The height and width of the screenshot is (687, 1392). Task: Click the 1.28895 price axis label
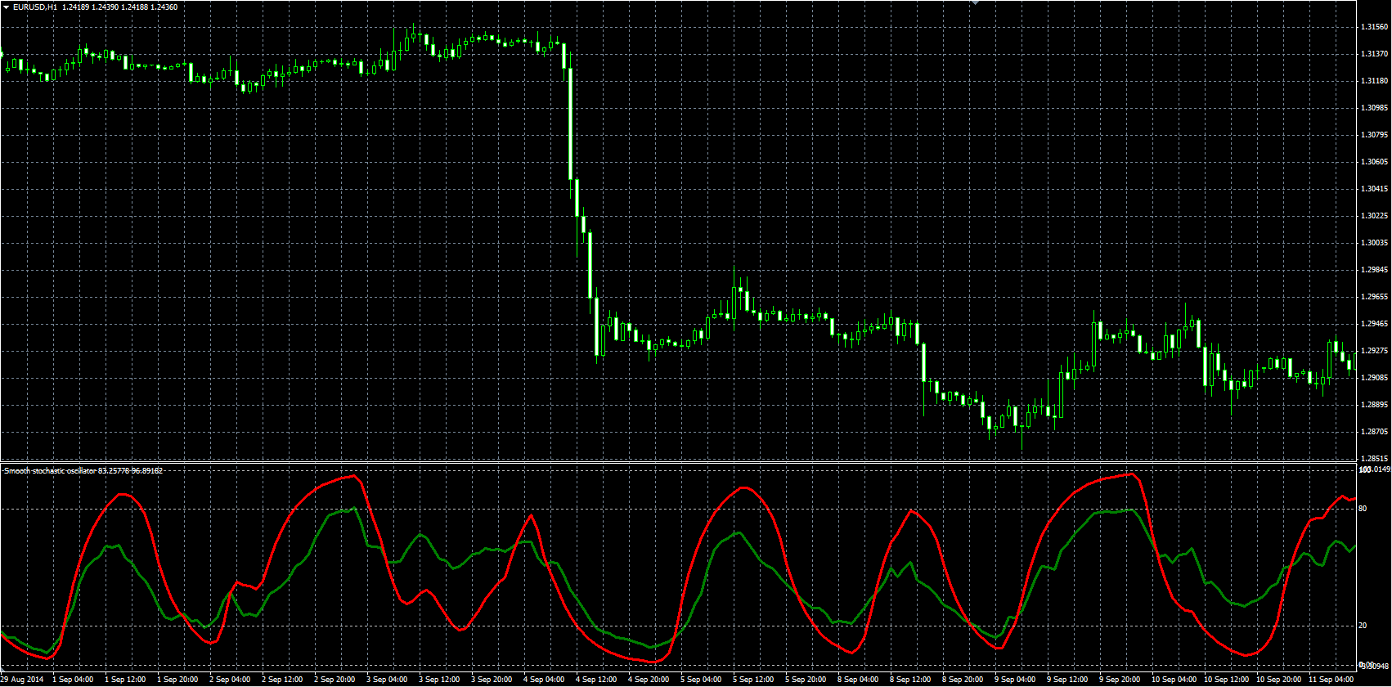click(1374, 405)
